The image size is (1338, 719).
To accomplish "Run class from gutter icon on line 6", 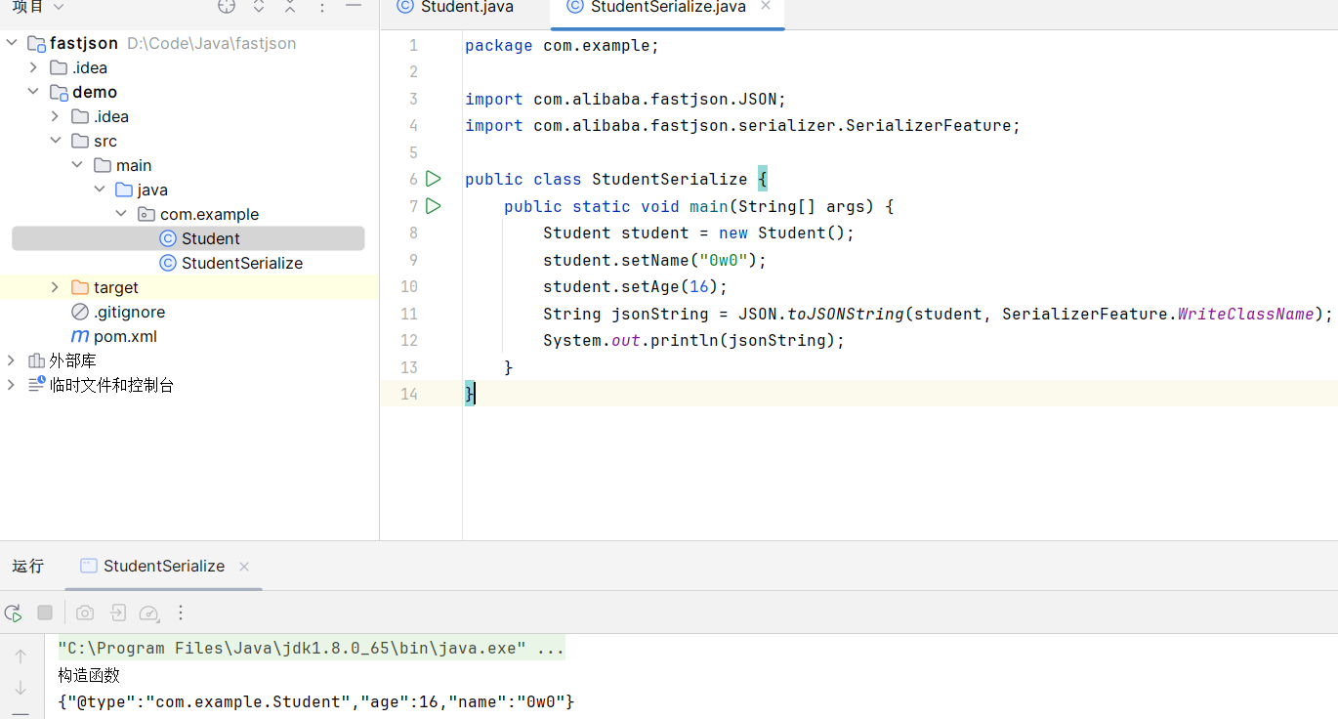I will click(434, 179).
